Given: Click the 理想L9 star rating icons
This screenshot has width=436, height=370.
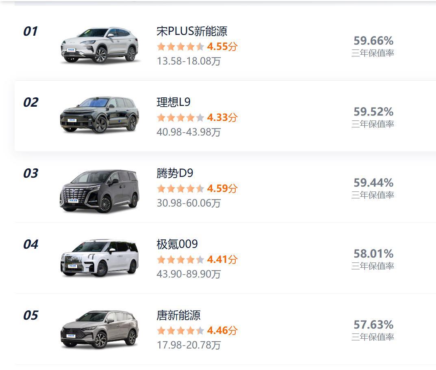Looking at the screenshot, I should click(180, 118).
